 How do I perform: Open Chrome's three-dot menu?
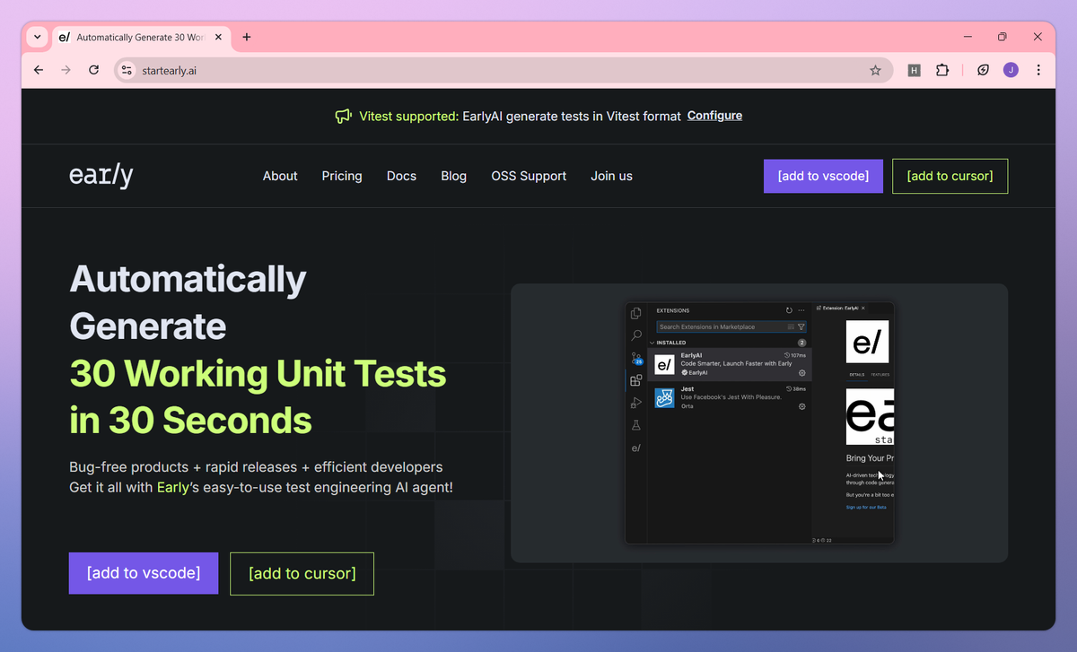coord(1038,70)
